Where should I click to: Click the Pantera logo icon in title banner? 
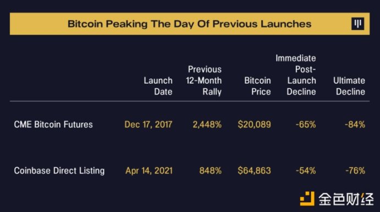[x=357, y=24]
